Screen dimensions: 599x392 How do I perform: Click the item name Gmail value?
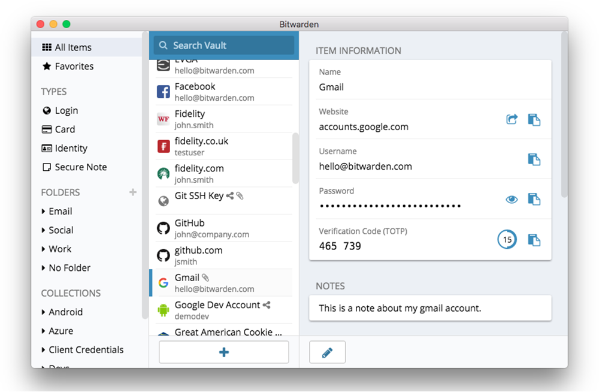click(x=332, y=87)
